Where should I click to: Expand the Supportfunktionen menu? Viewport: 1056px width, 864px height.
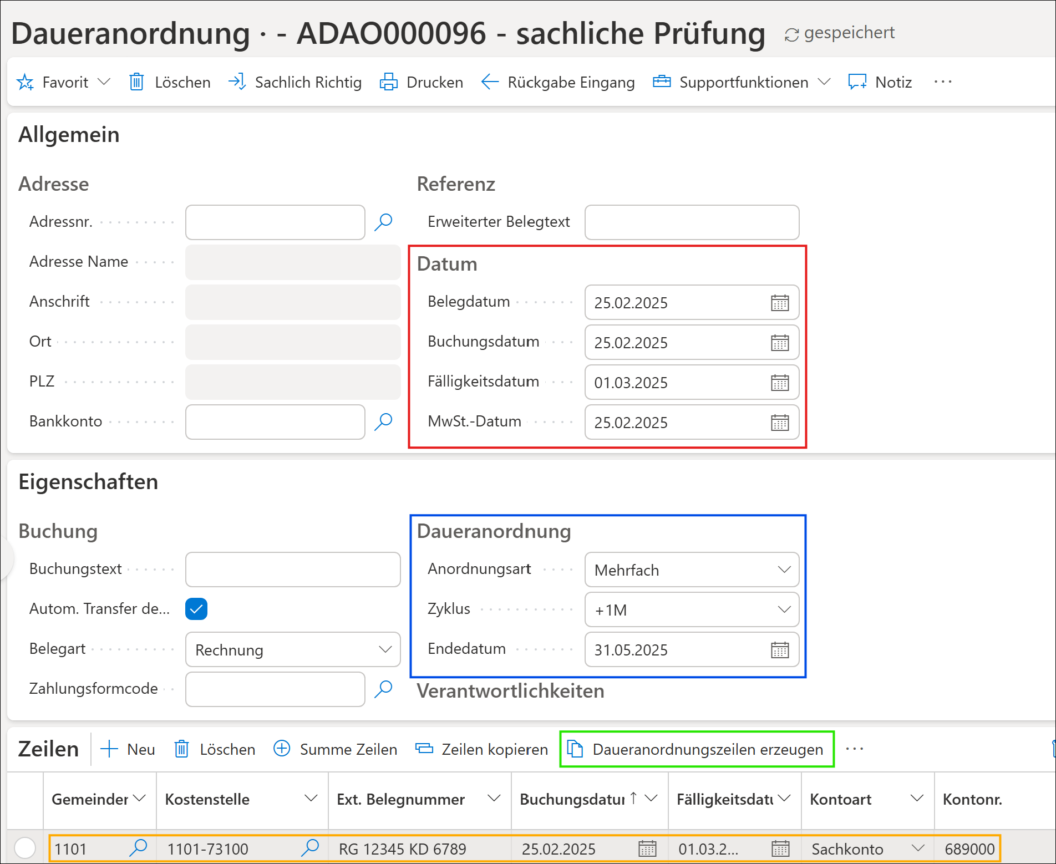[x=742, y=82]
